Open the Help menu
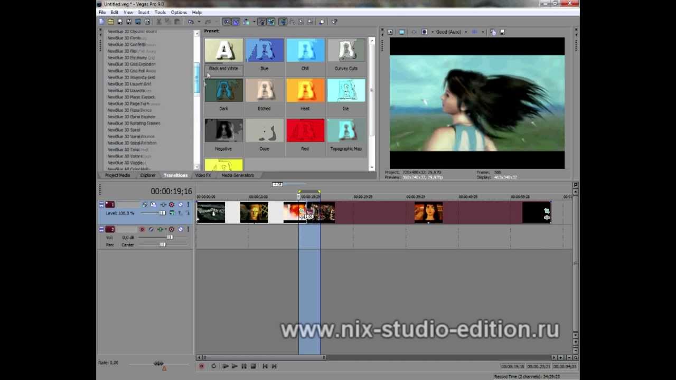Image resolution: width=676 pixels, height=380 pixels. (196, 12)
